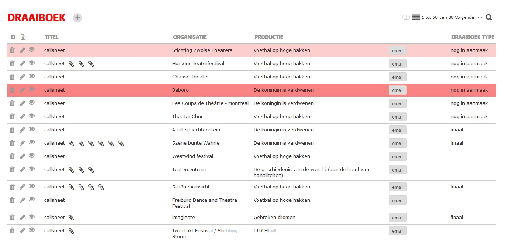Delete Szene bunte Wahne callsheet
The height and width of the screenshot is (240, 507).
click(x=12, y=143)
